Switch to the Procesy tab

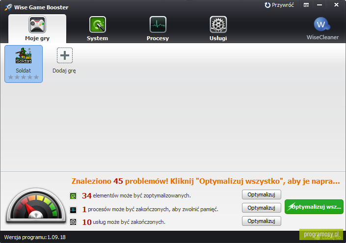pos(158,28)
